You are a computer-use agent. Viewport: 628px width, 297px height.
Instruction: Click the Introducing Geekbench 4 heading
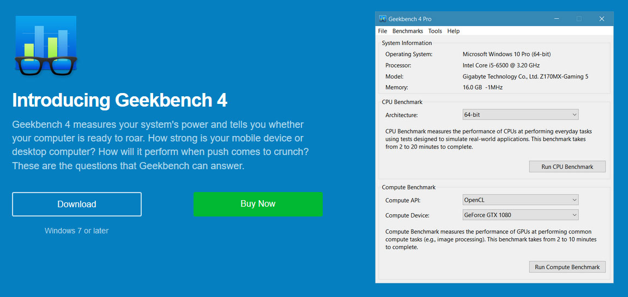pyautogui.click(x=120, y=100)
